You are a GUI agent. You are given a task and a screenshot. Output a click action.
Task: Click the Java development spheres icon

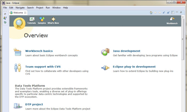pos(105,52)
